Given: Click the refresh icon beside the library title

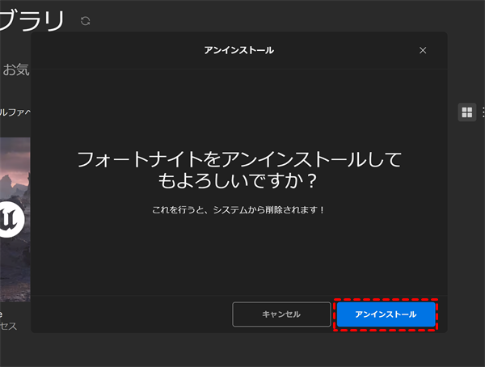Looking at the screenshot, I should tap(86, 21).
